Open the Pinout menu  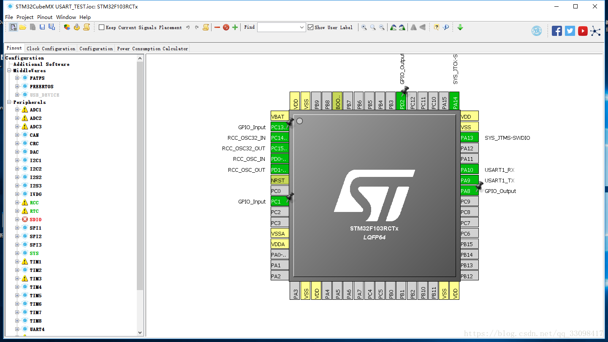44,17
